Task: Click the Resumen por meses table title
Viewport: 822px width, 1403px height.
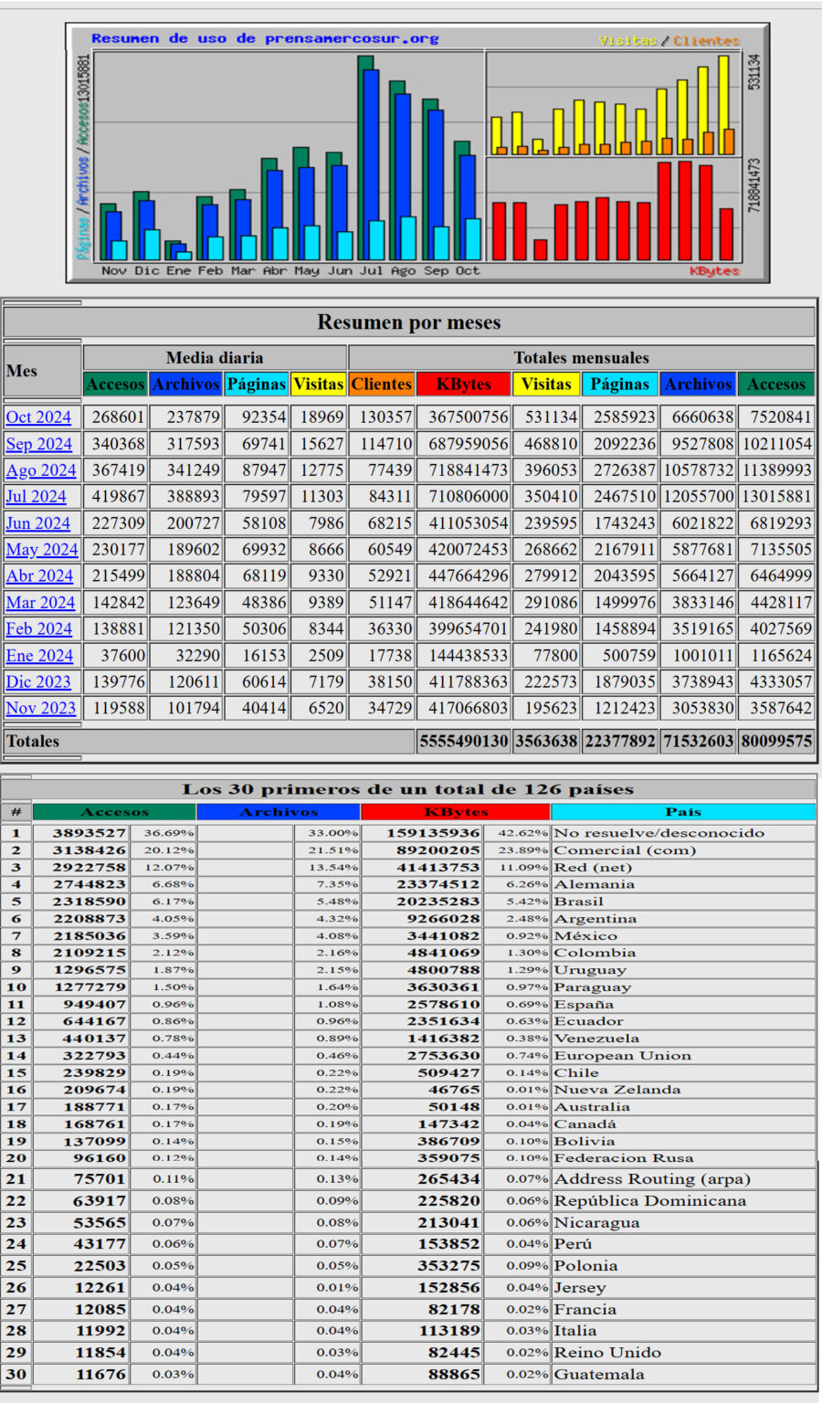Action: 408,322
